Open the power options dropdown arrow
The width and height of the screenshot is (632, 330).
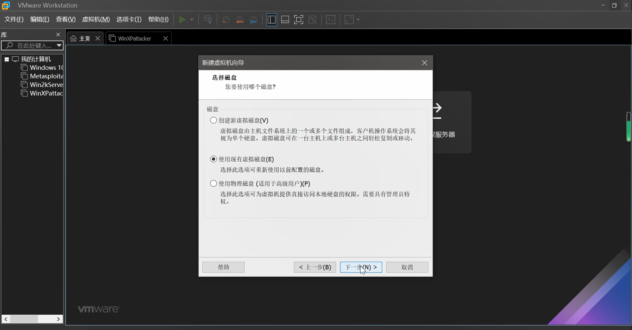191,20
